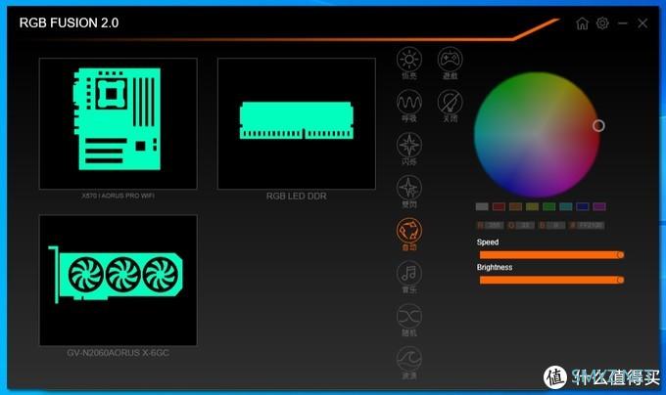Choose the blue preset swatch
The width and height of the screenshot is (666, 395).
click(583, 207)
